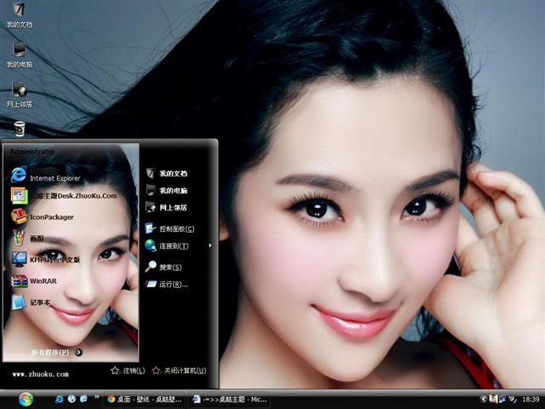Open the 网上邻居 desktop icon
This screenshot has width=545, height=409.
(20, 95)
